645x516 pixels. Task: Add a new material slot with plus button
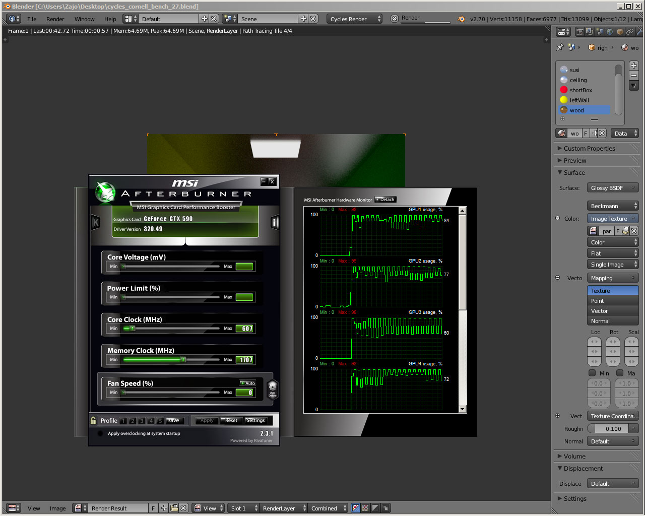(634, 66)
